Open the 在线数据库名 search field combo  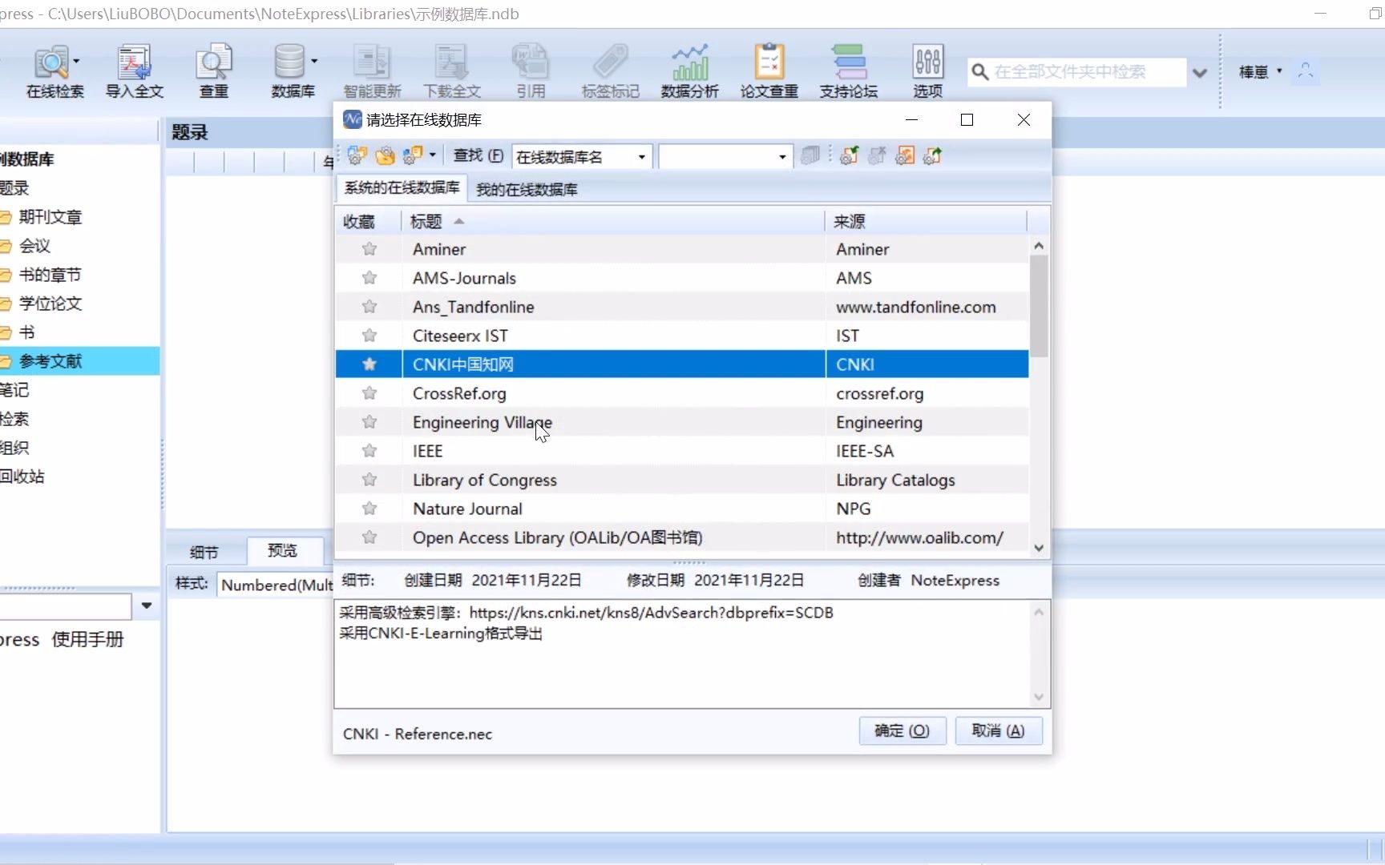point(583,156)
